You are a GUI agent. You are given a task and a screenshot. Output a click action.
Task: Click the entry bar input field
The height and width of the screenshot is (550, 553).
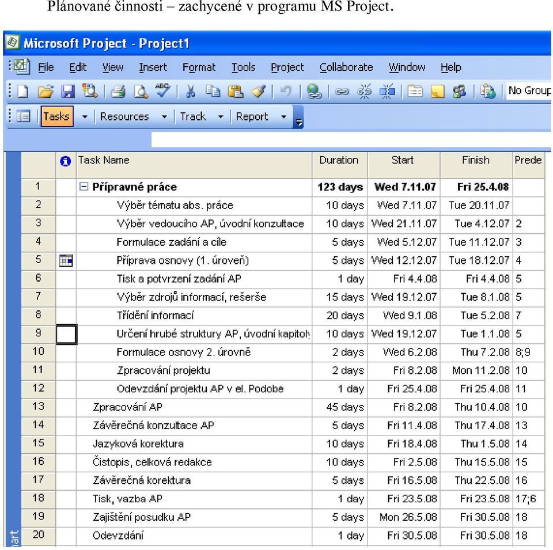(351, 139)
